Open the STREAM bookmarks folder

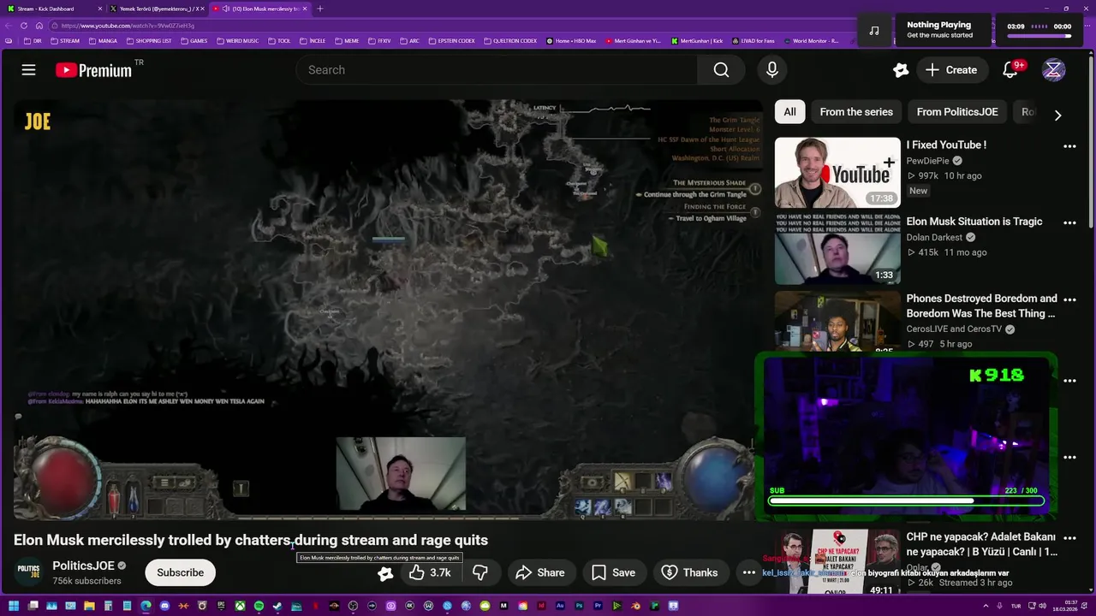pos(65,41)
